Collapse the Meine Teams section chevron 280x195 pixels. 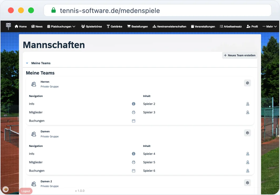tap(27, 63)
